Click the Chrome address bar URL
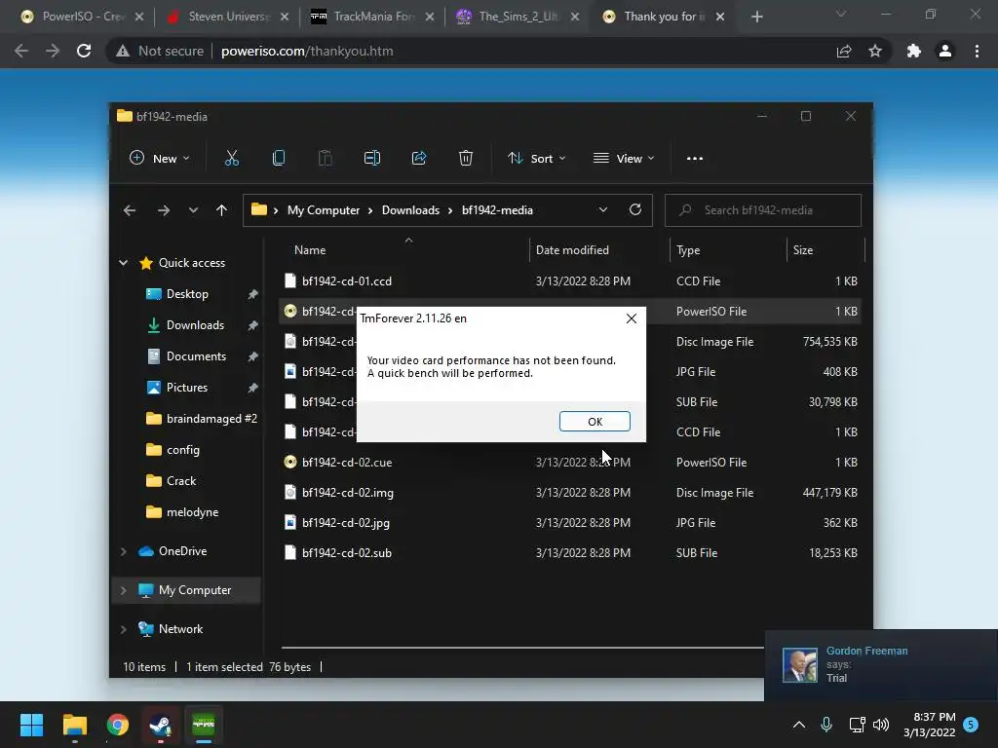Viewport: 998px width, 748px height. click(x=307, y=51)
